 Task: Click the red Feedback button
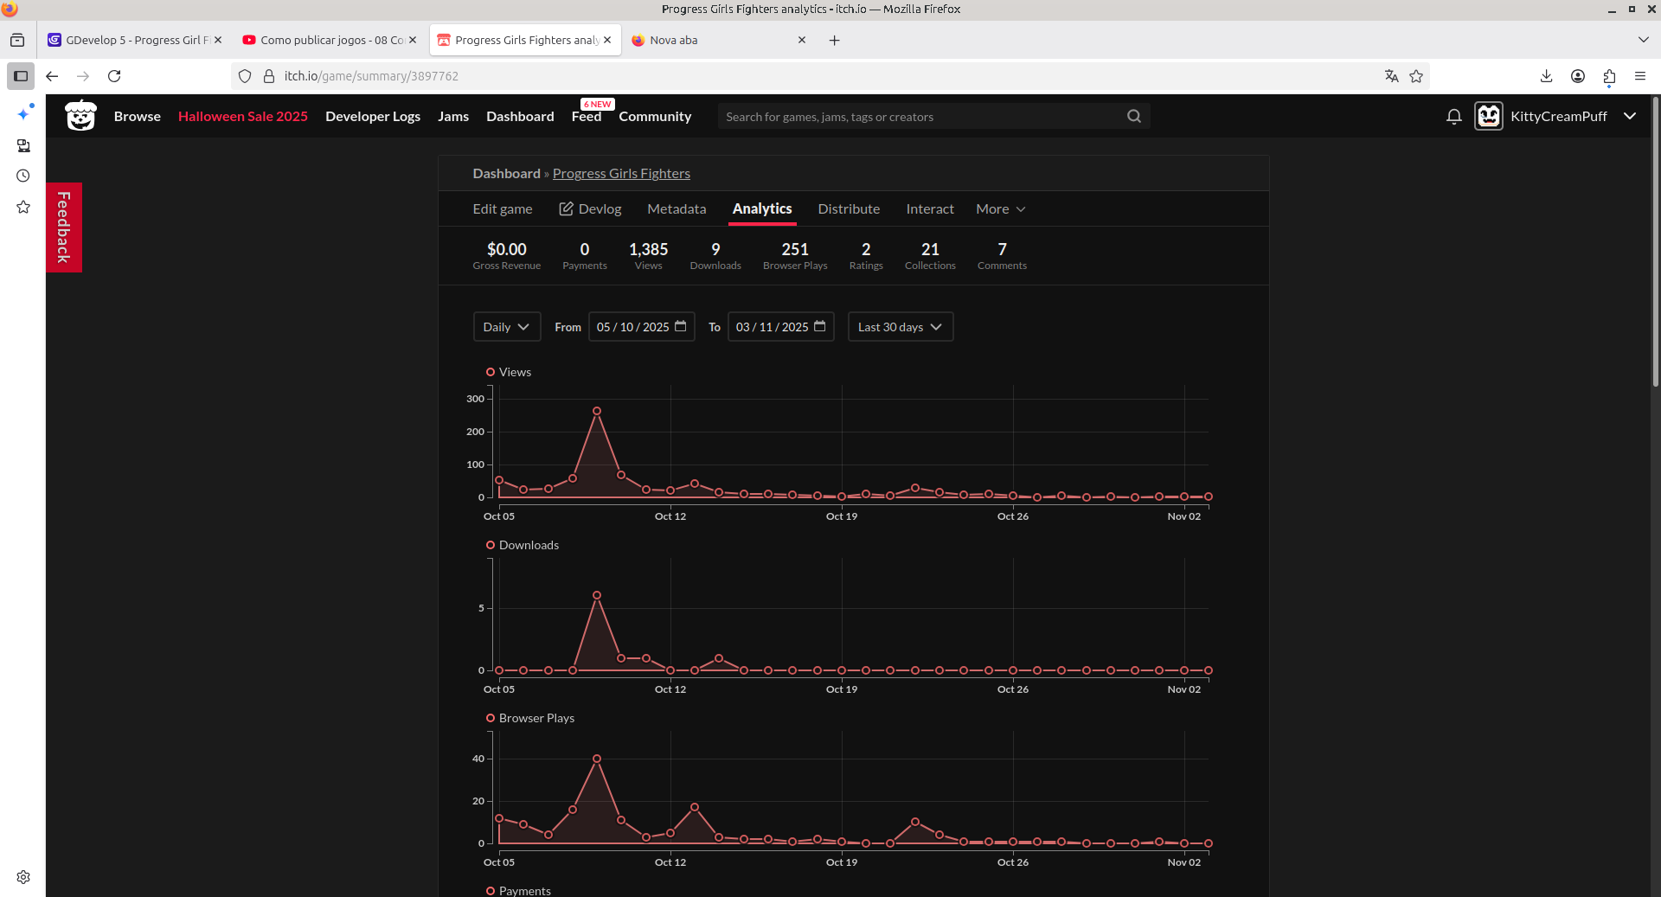(64, 227)
